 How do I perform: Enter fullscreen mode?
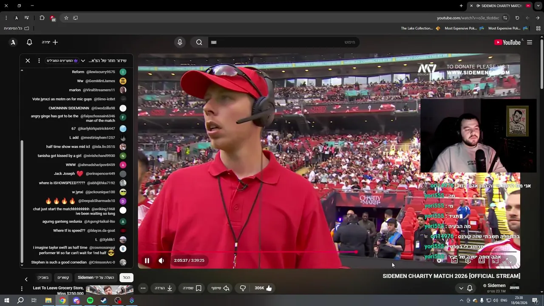509,261
